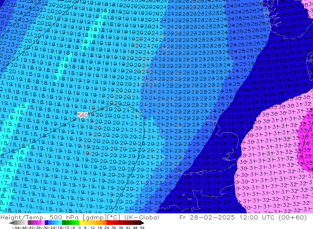Click the '54' legend tick label
The image size is (313, 229).
tap(142, 228)
